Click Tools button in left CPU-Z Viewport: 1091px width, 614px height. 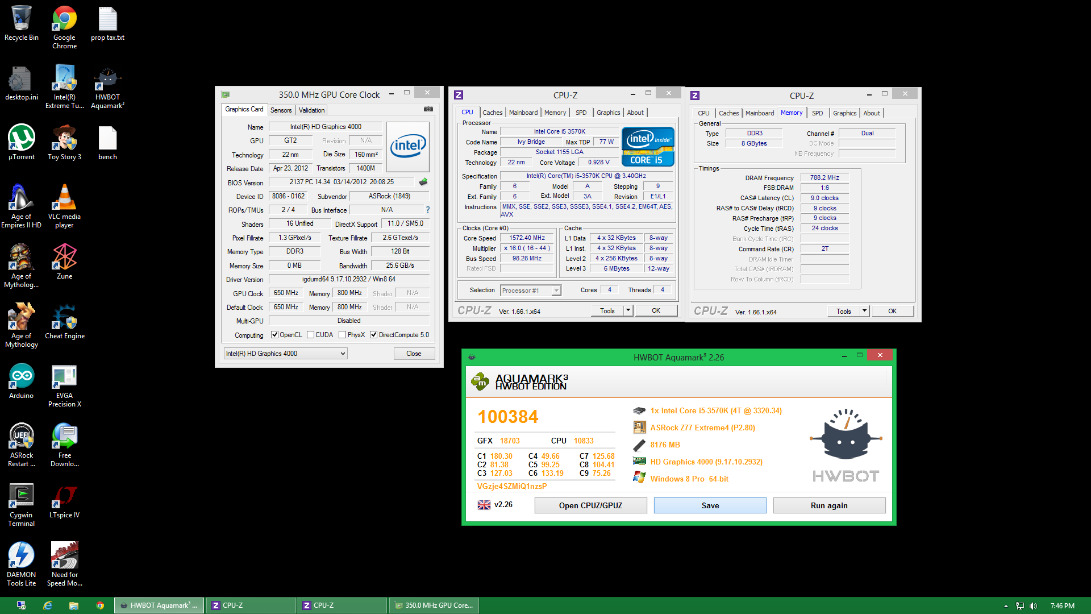coord(607,310)
